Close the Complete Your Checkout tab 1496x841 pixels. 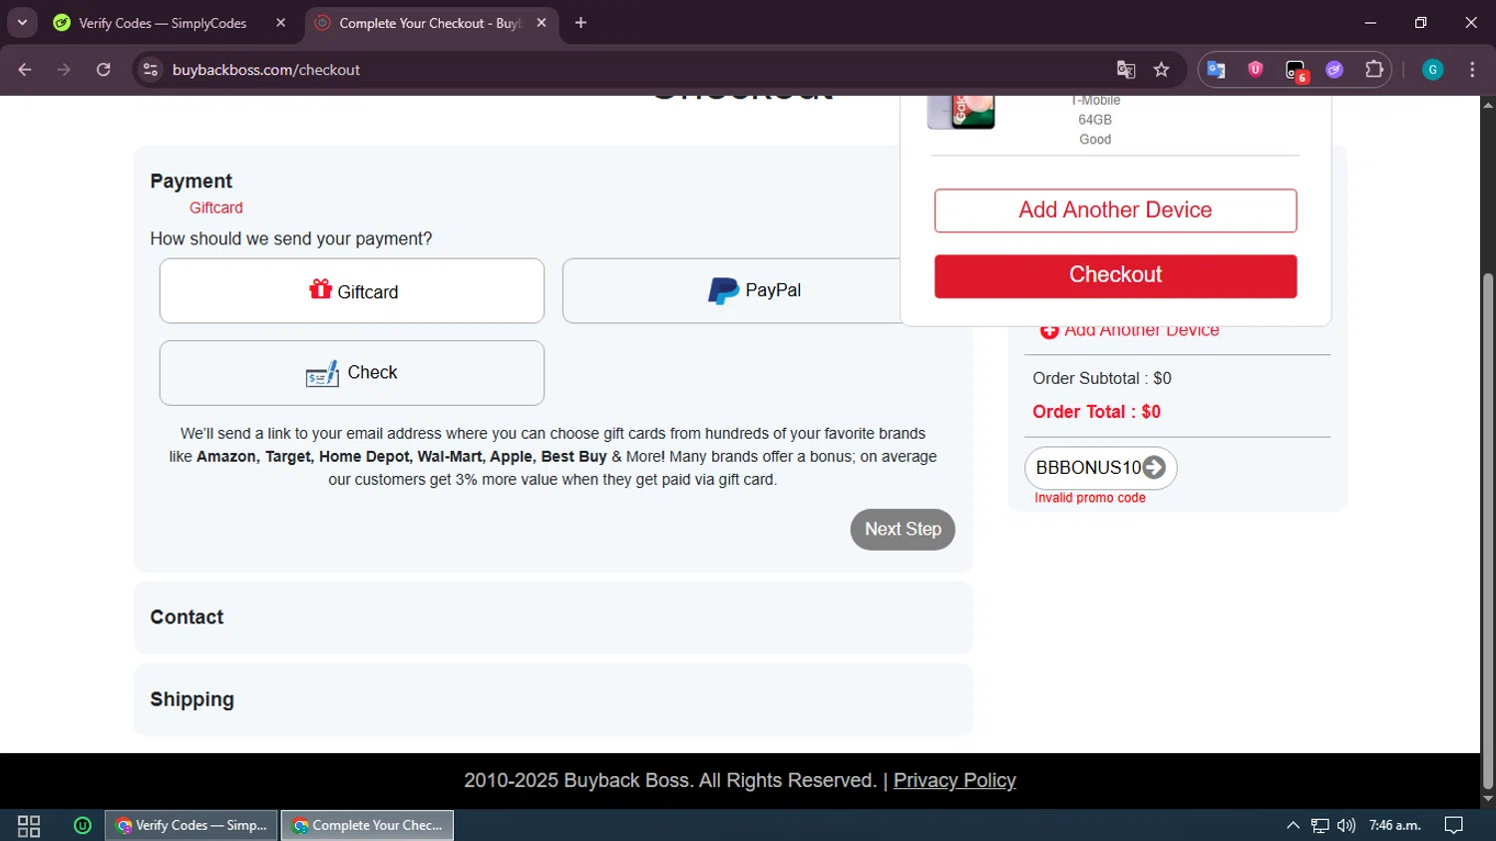point(542,23)
